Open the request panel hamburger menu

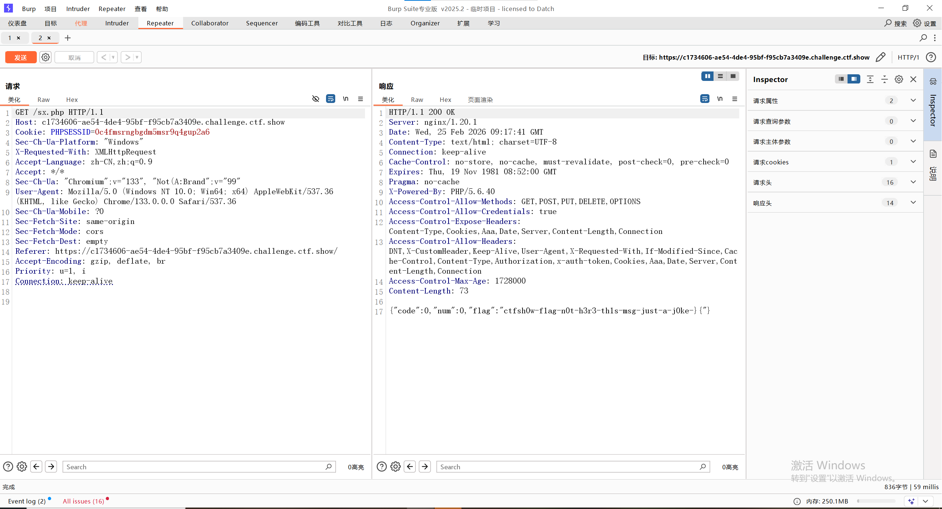(361, 99)
